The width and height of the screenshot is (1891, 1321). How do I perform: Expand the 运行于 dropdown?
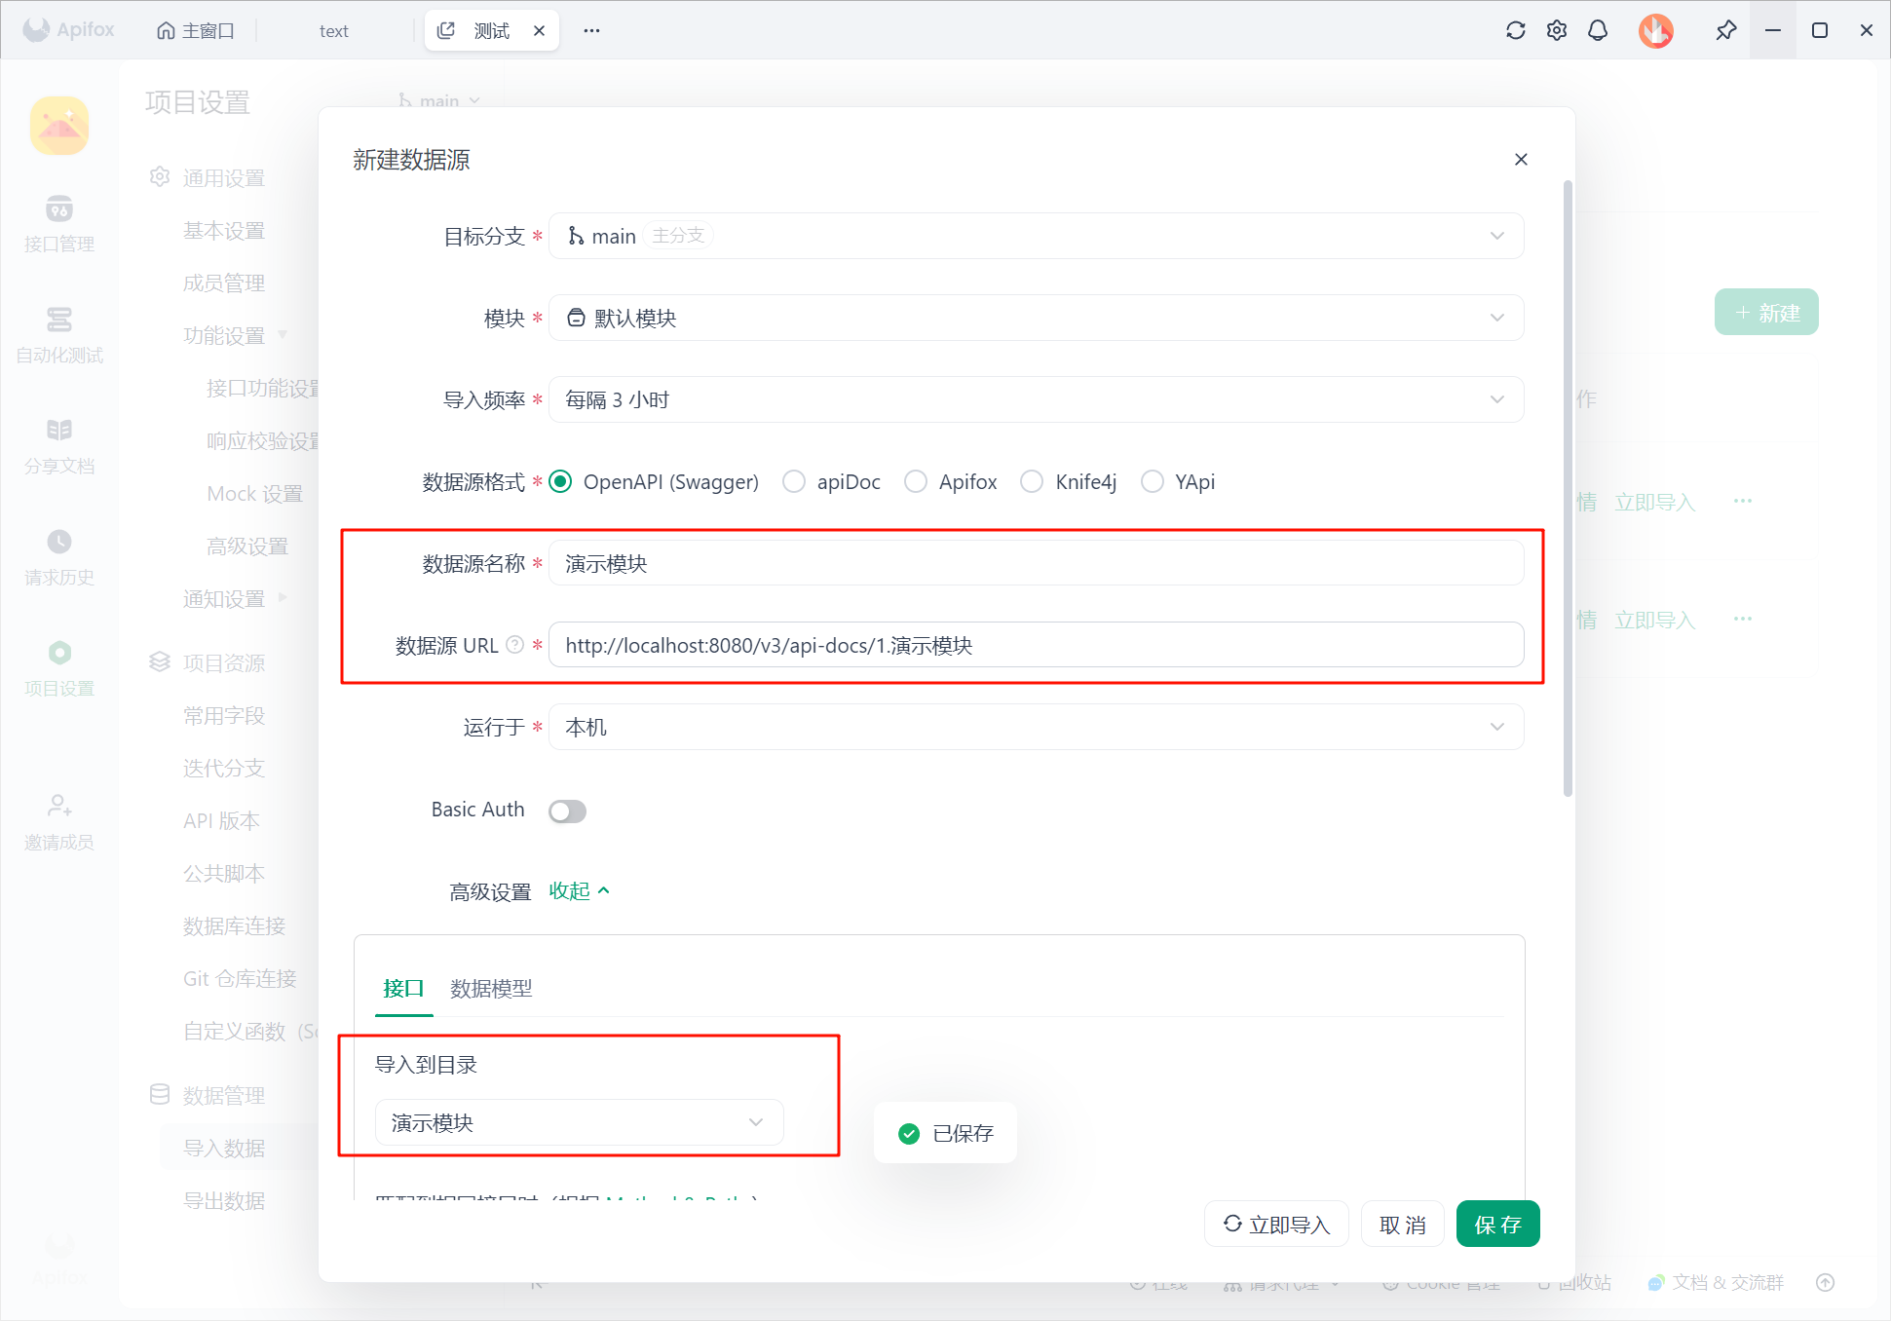point(1035,727)
